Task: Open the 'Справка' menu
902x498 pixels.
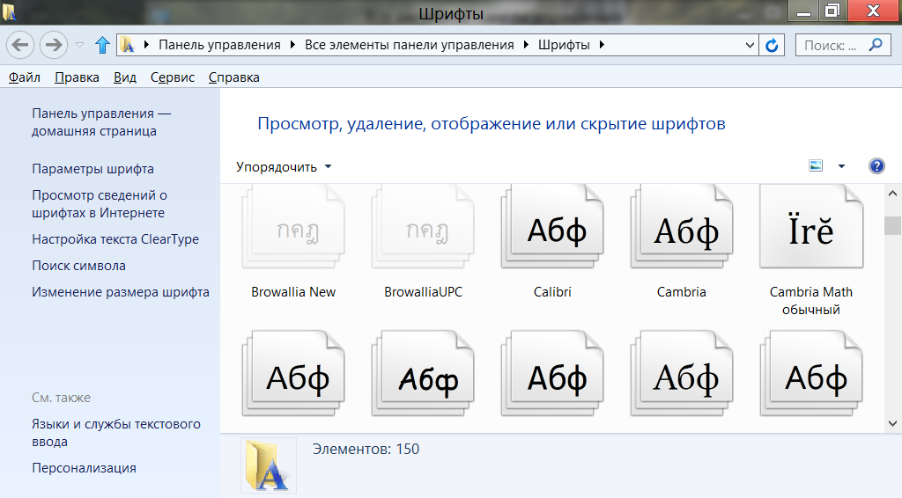Action: 233,77
